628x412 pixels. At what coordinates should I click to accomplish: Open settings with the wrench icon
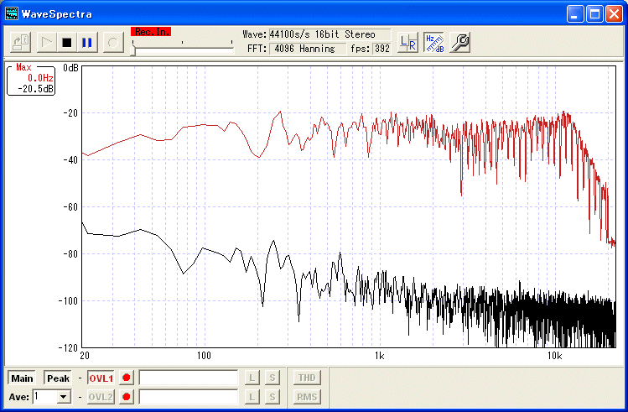[459, 42]
